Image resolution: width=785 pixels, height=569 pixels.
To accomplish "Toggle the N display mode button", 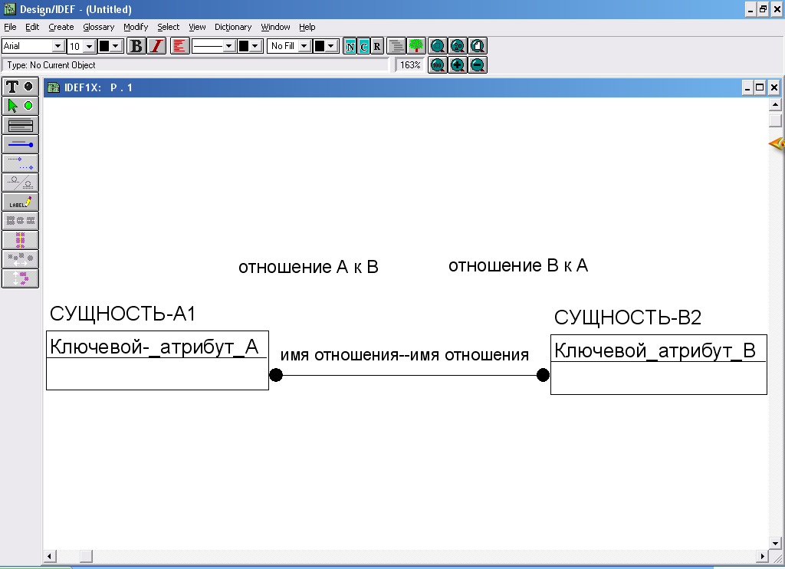I will point(350,47).
